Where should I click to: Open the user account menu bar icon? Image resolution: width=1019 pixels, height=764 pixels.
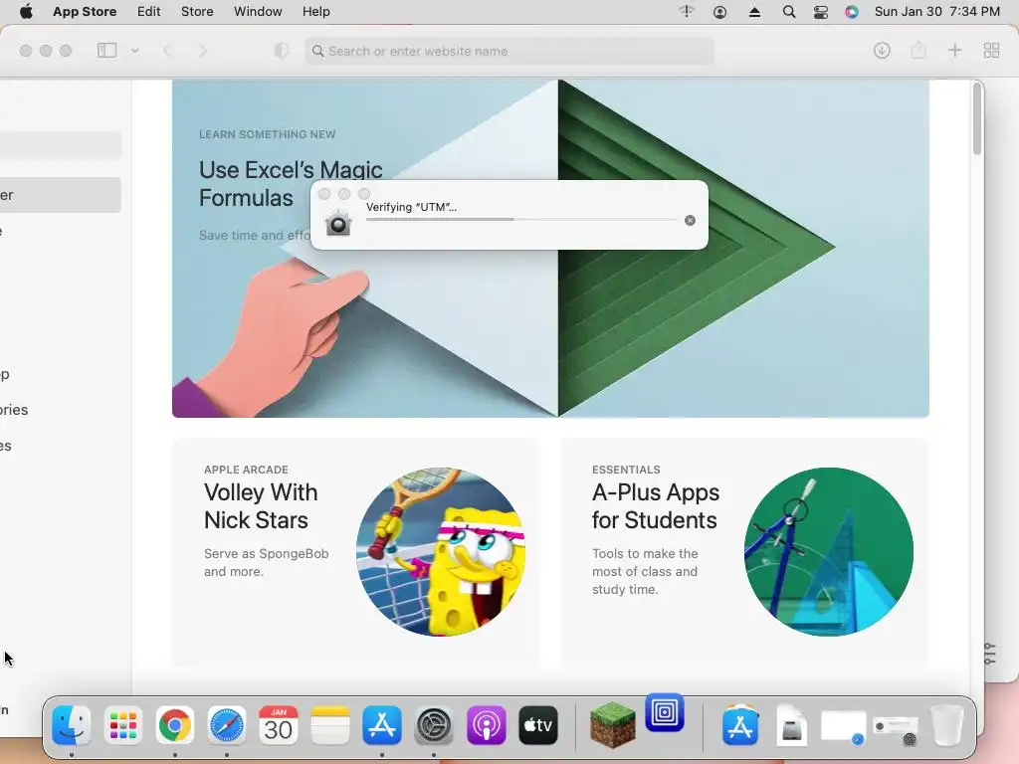tap(719, 12)
